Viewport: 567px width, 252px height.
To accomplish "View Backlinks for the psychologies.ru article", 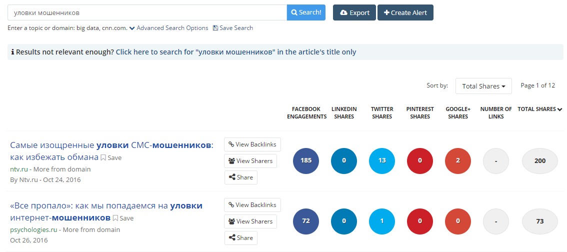I will 252,205.
